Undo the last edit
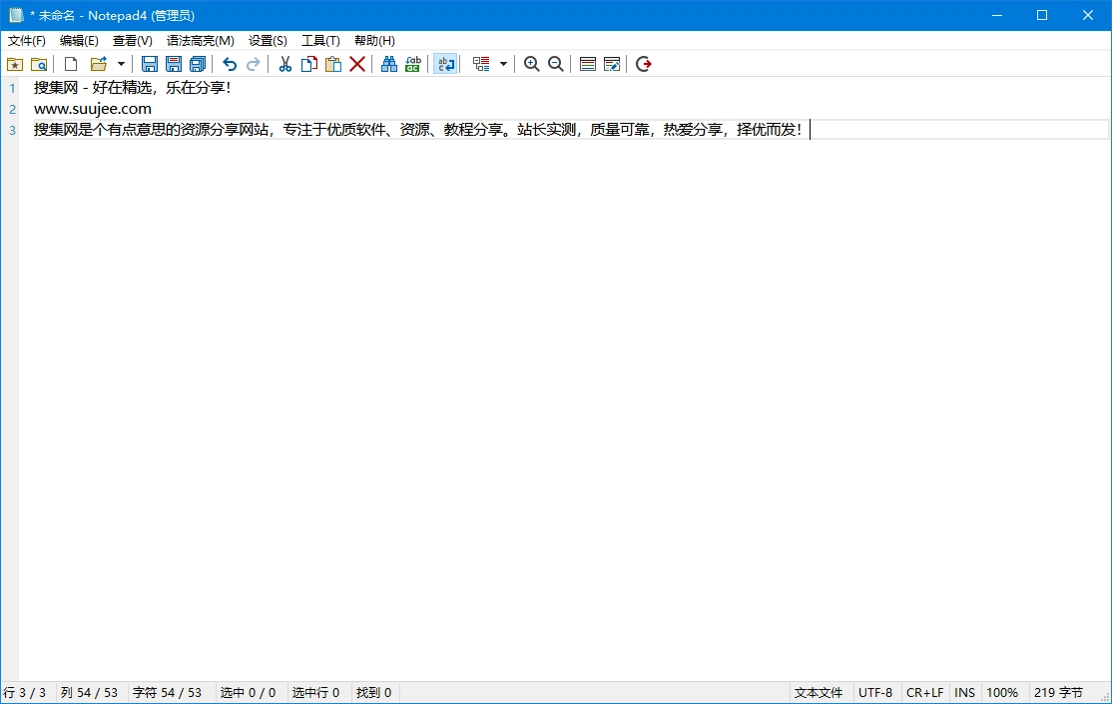 (x=229, y=65)
